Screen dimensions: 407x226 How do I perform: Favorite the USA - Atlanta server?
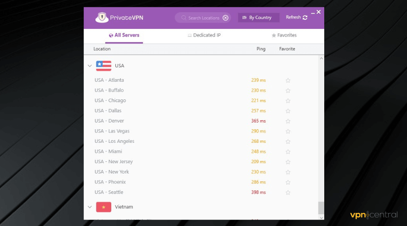coord(288,80)
